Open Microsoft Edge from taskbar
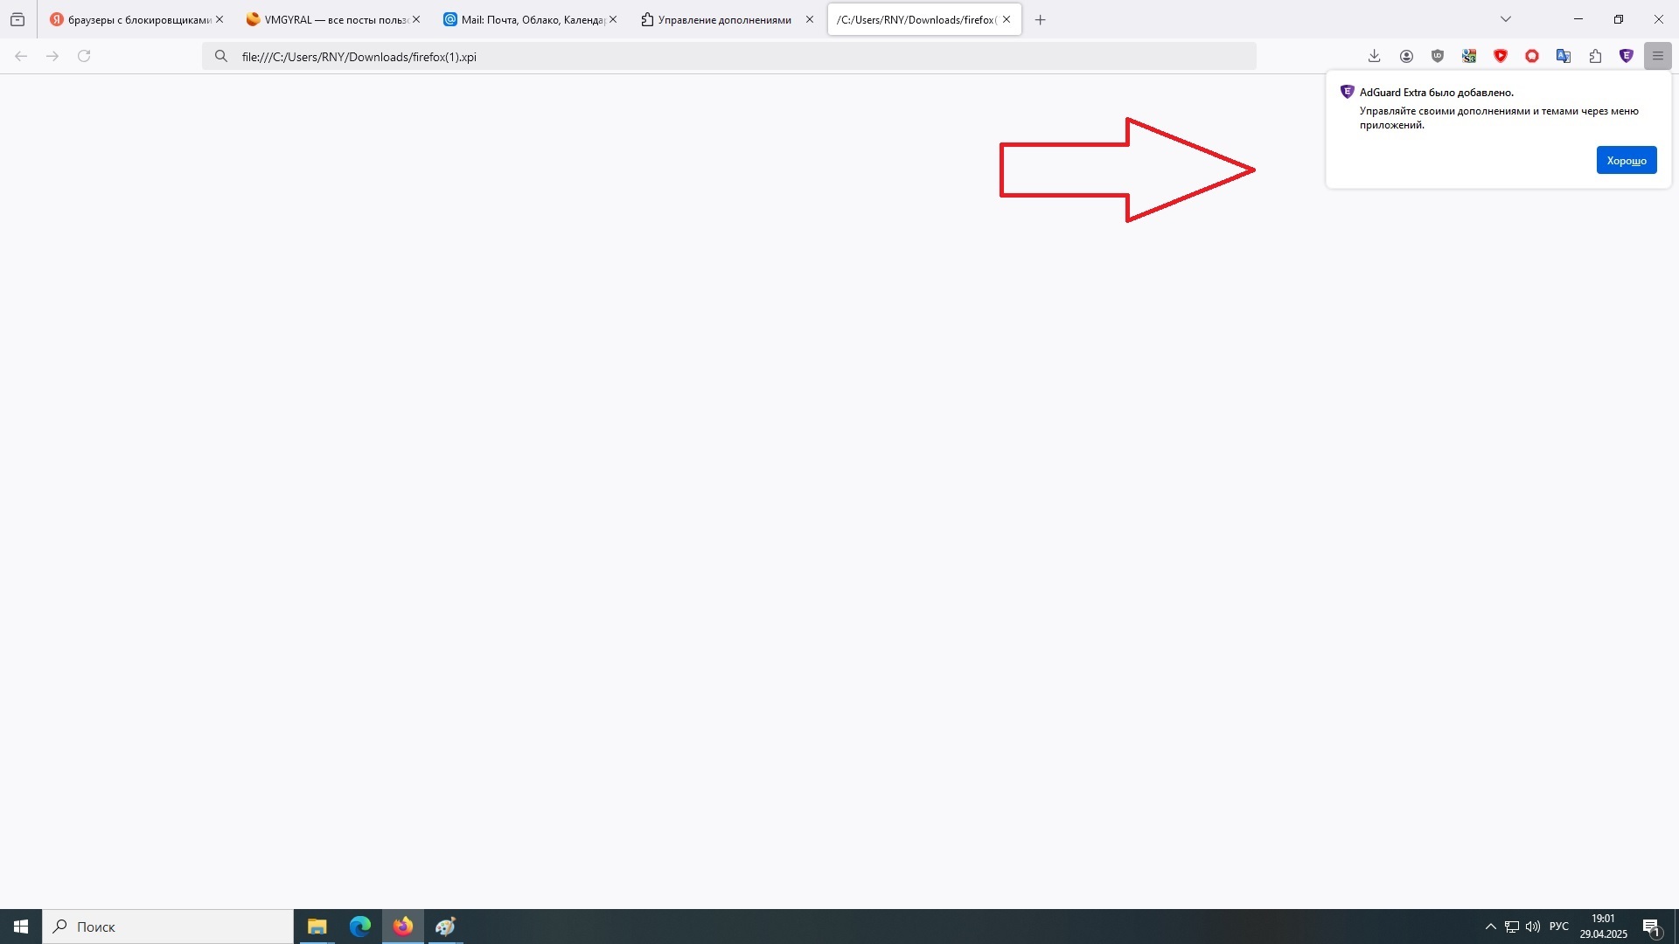This screenshot has width=1679, height=944. (359, 927)
